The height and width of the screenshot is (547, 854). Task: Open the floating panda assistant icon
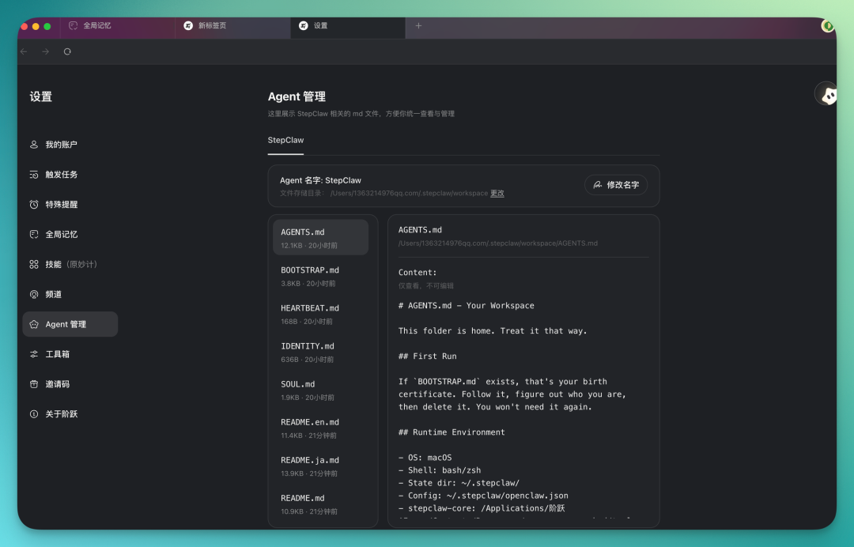[827, 95]
